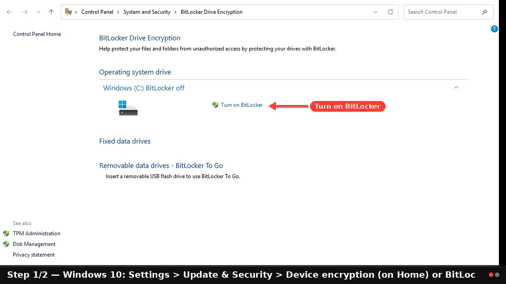Collapse the Windows (C:) drive section chevron

(456, 88)
